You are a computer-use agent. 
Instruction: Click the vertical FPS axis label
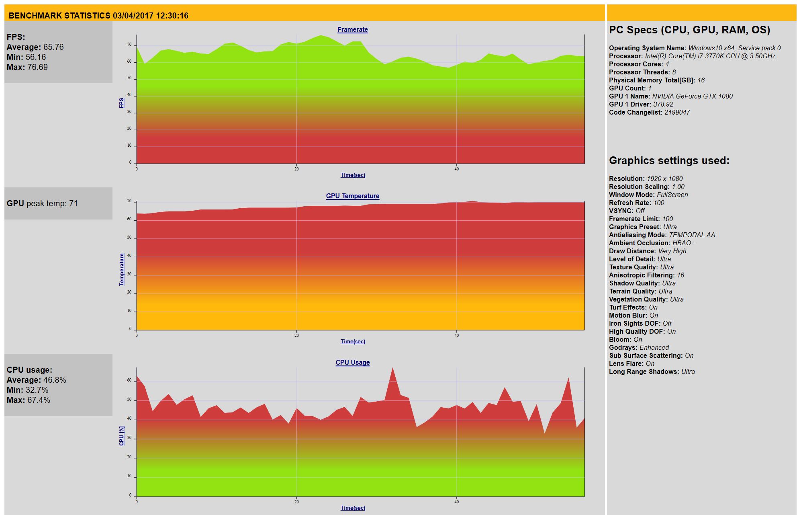click(121, 103)
